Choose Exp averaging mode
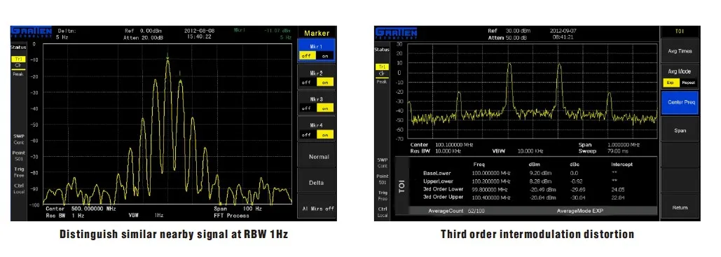This screenshot has height=257, width=721. pos(671,83)
